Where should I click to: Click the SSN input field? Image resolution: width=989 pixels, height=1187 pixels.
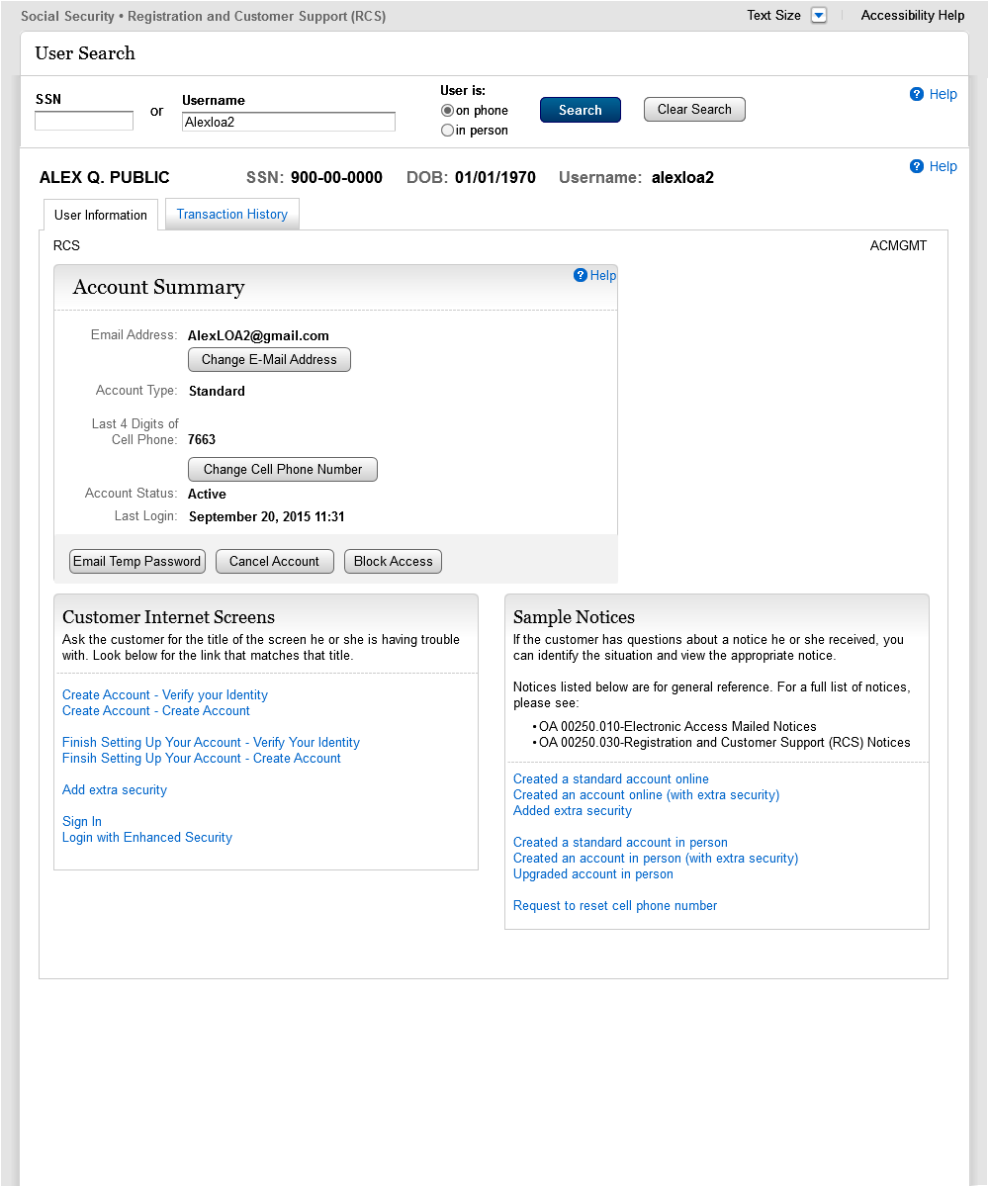pyautogui.click(x=84, y=121)
